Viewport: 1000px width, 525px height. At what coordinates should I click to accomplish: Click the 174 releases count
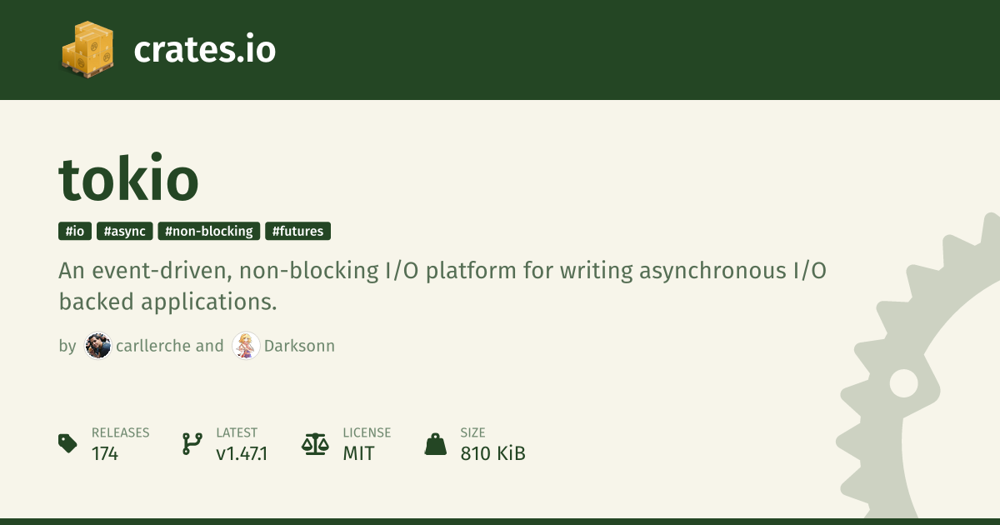tap(105, 453)
